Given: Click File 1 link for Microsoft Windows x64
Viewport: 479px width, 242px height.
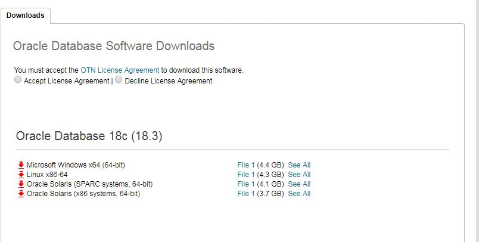Looking at the screenshot, I should tap(245, 165).
